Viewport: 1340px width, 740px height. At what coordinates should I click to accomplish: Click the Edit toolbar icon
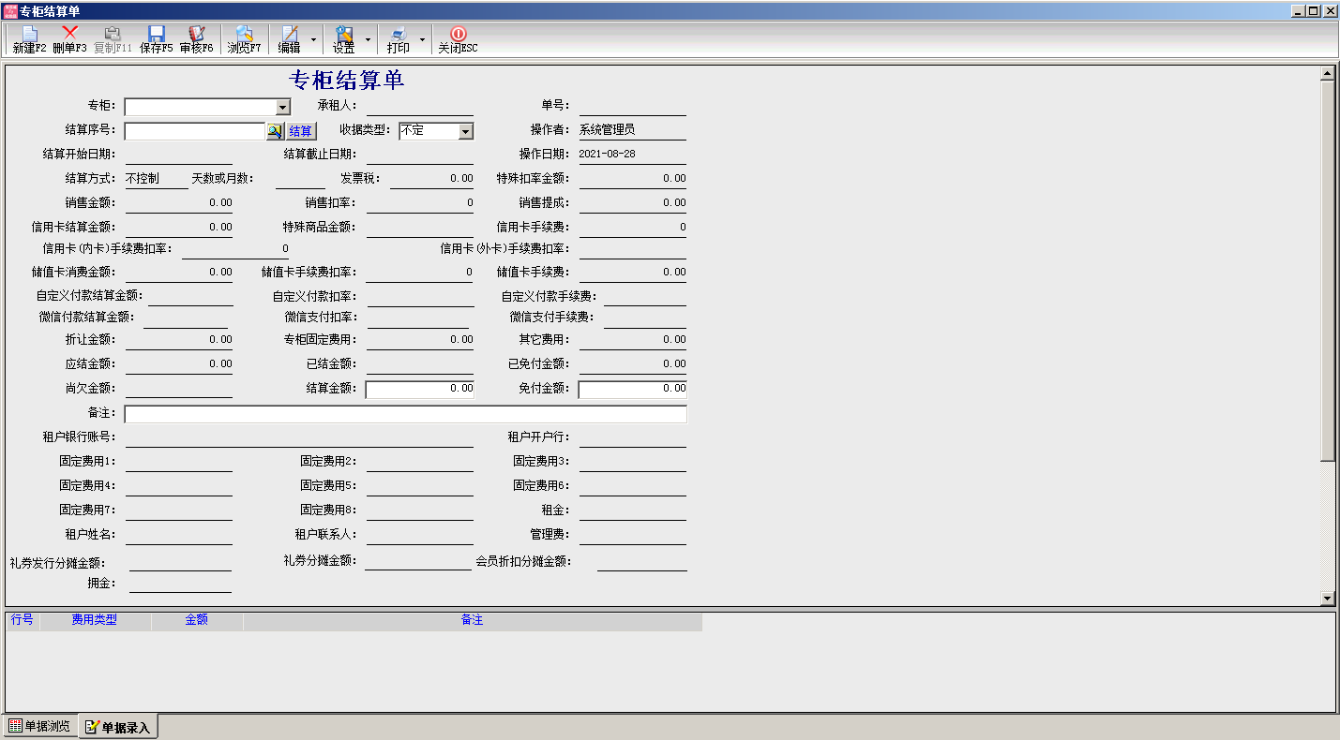[290, 39]
